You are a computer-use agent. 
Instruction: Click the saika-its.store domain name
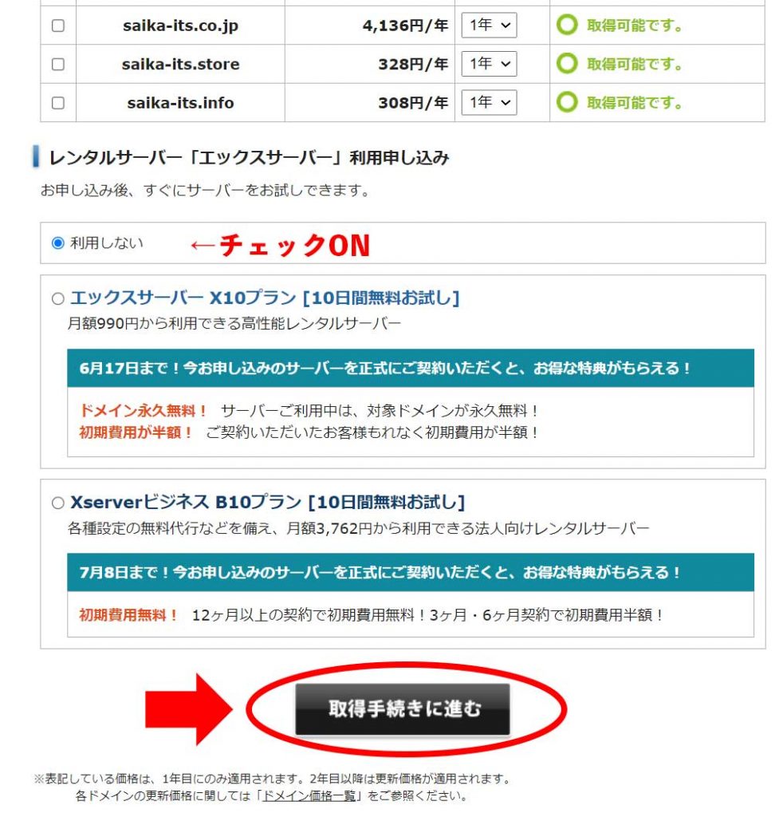(181, 64)
